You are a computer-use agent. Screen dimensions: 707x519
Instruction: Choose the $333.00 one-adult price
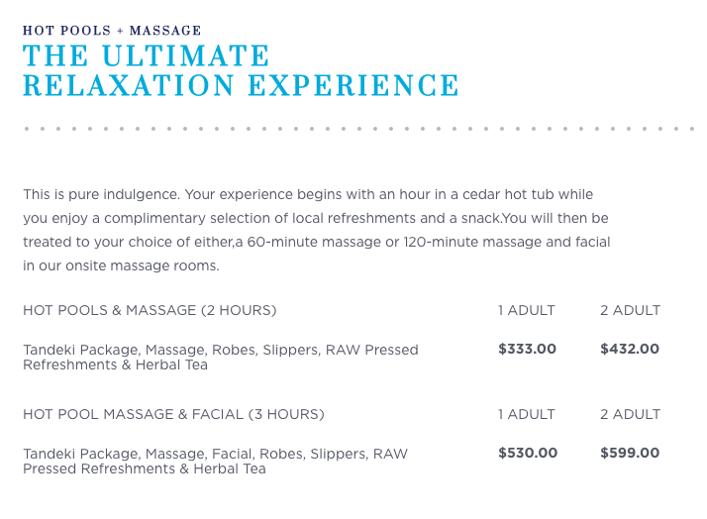click(x=527, y=349)
